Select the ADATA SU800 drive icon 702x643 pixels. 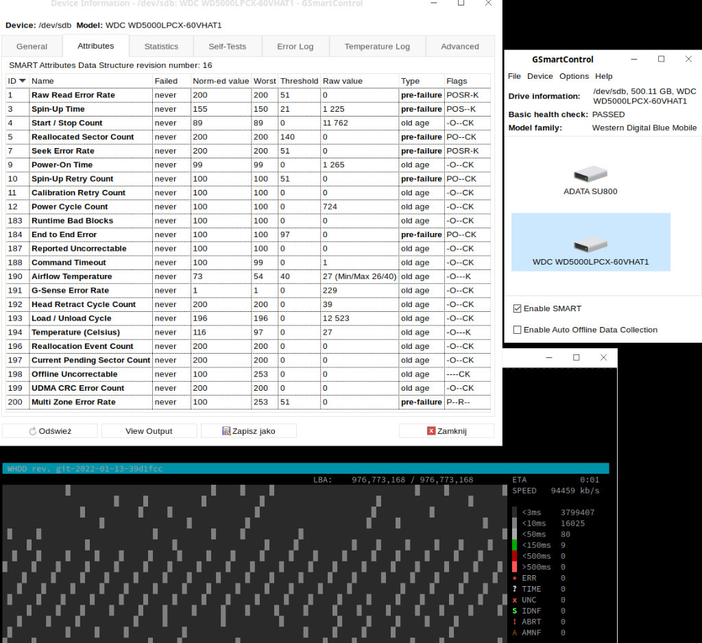[590, 174]
